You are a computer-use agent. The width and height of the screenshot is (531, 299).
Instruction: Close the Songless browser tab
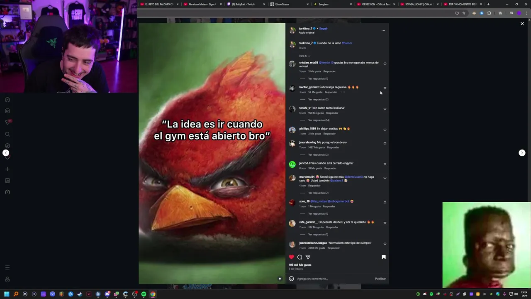point(351,4)
